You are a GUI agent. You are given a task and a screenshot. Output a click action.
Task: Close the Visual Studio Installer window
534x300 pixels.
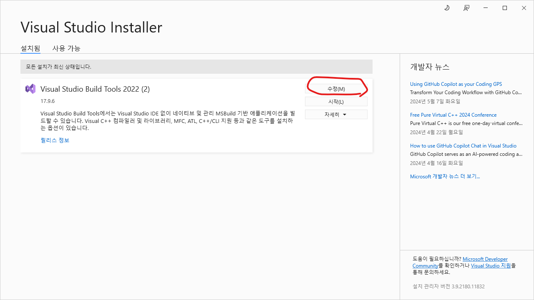click(x=524, y=8)
